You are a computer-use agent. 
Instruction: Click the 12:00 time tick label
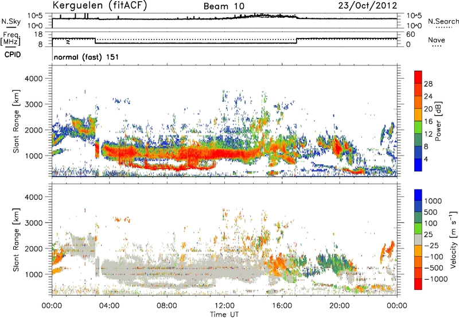click(x=224, y=306)
